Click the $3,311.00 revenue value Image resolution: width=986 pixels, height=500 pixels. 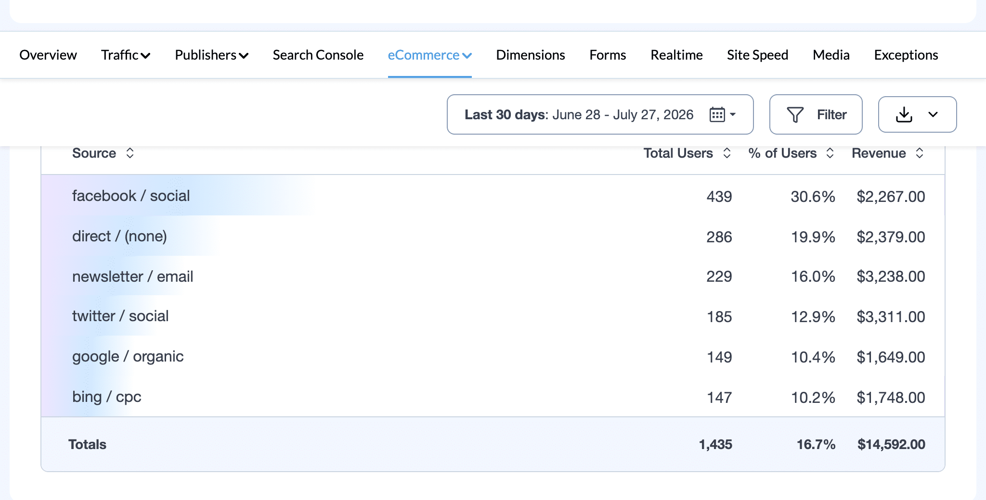point(891,316)
